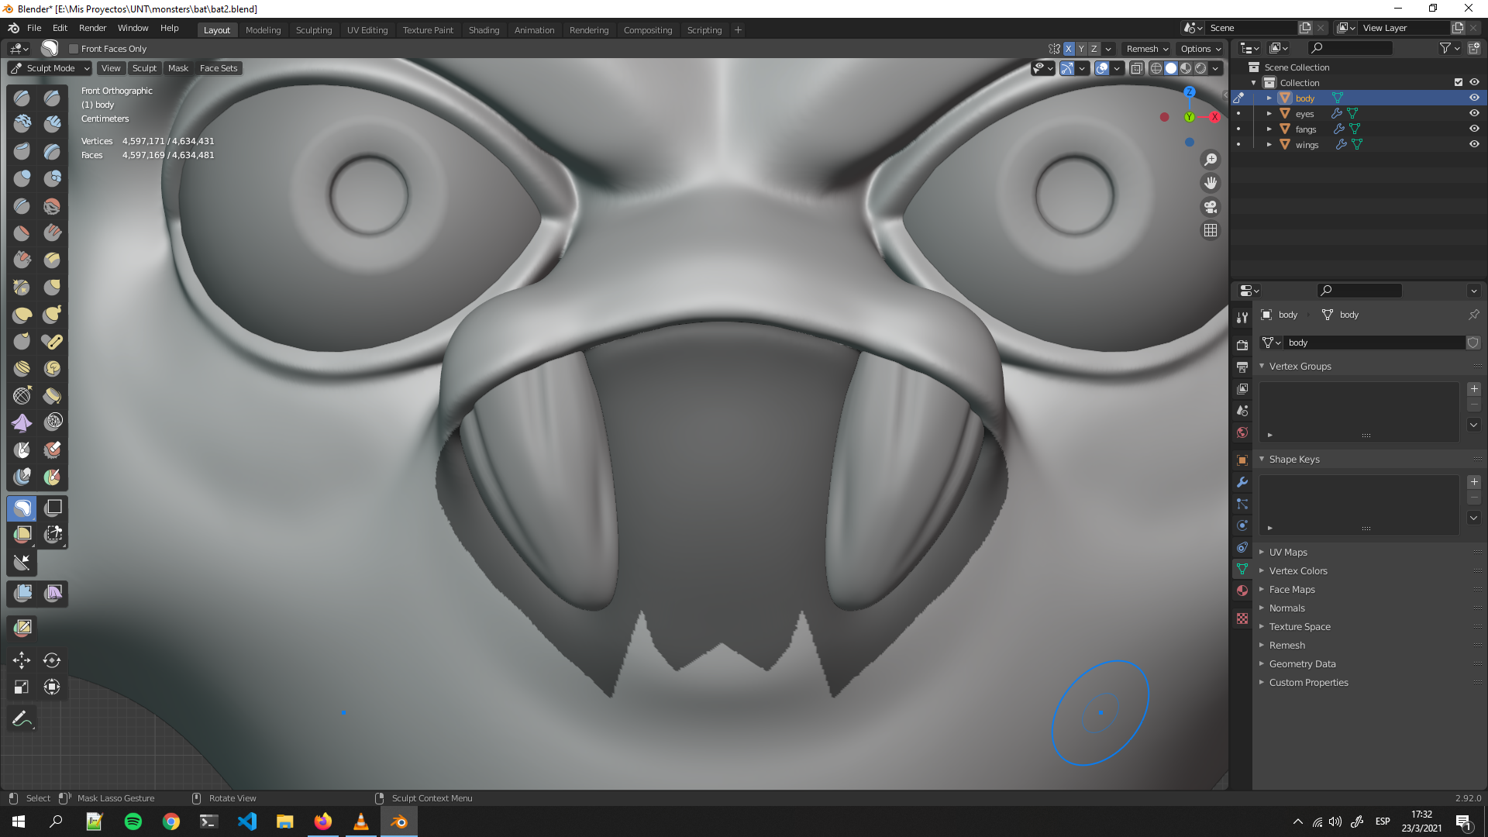The height and width of the screenshot is (837, 1488).
Task: Select the Draw sculpt brush
Action: click(22, 98)
